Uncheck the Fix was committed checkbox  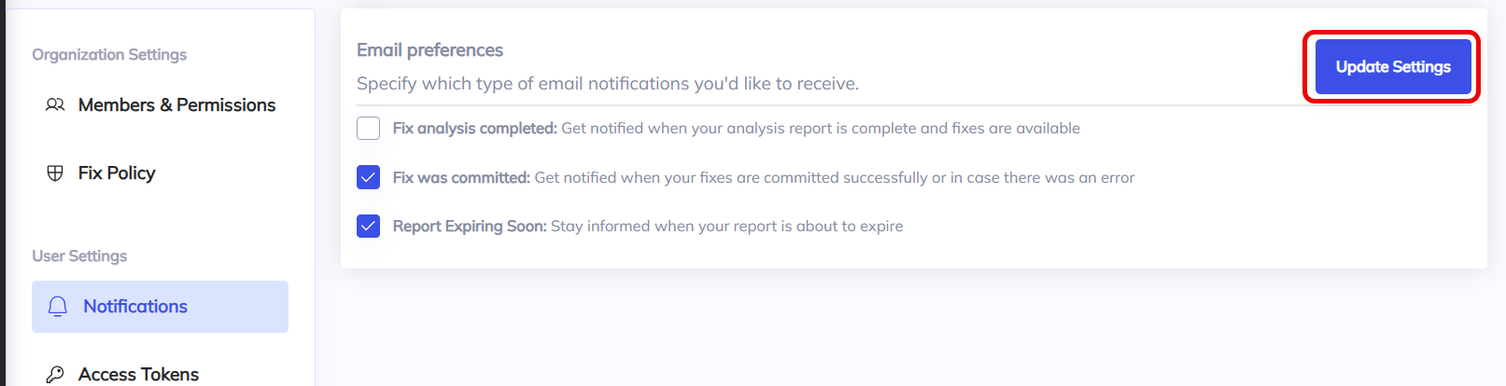pyautogui.click(x=369, y=177)
